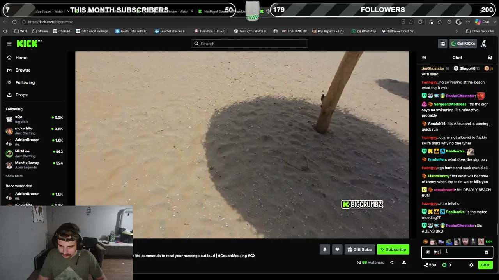Open the chat identity badge icon

coord(428,252)
